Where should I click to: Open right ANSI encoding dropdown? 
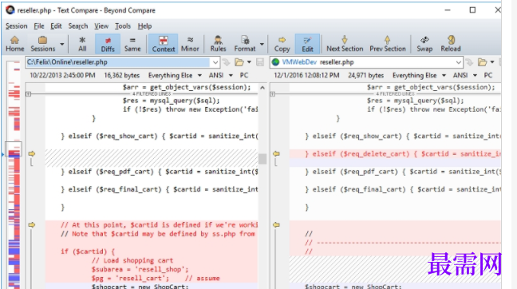click(465, 76)
